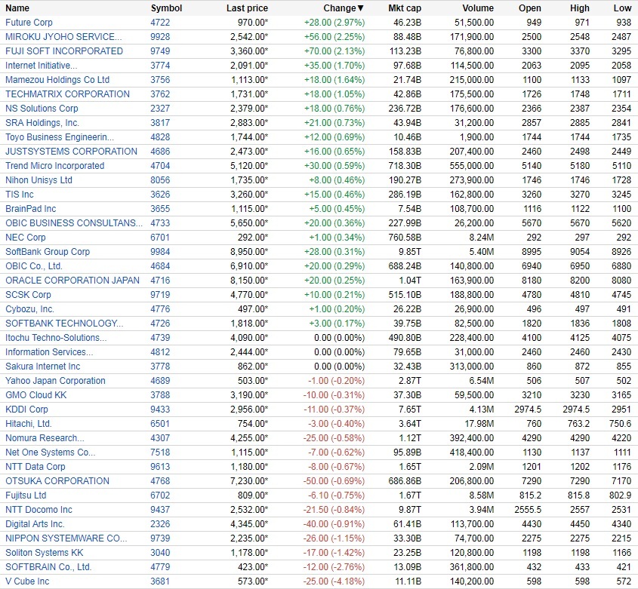Sort by the Change column header

pyautogui.click(x=344, y=8)
